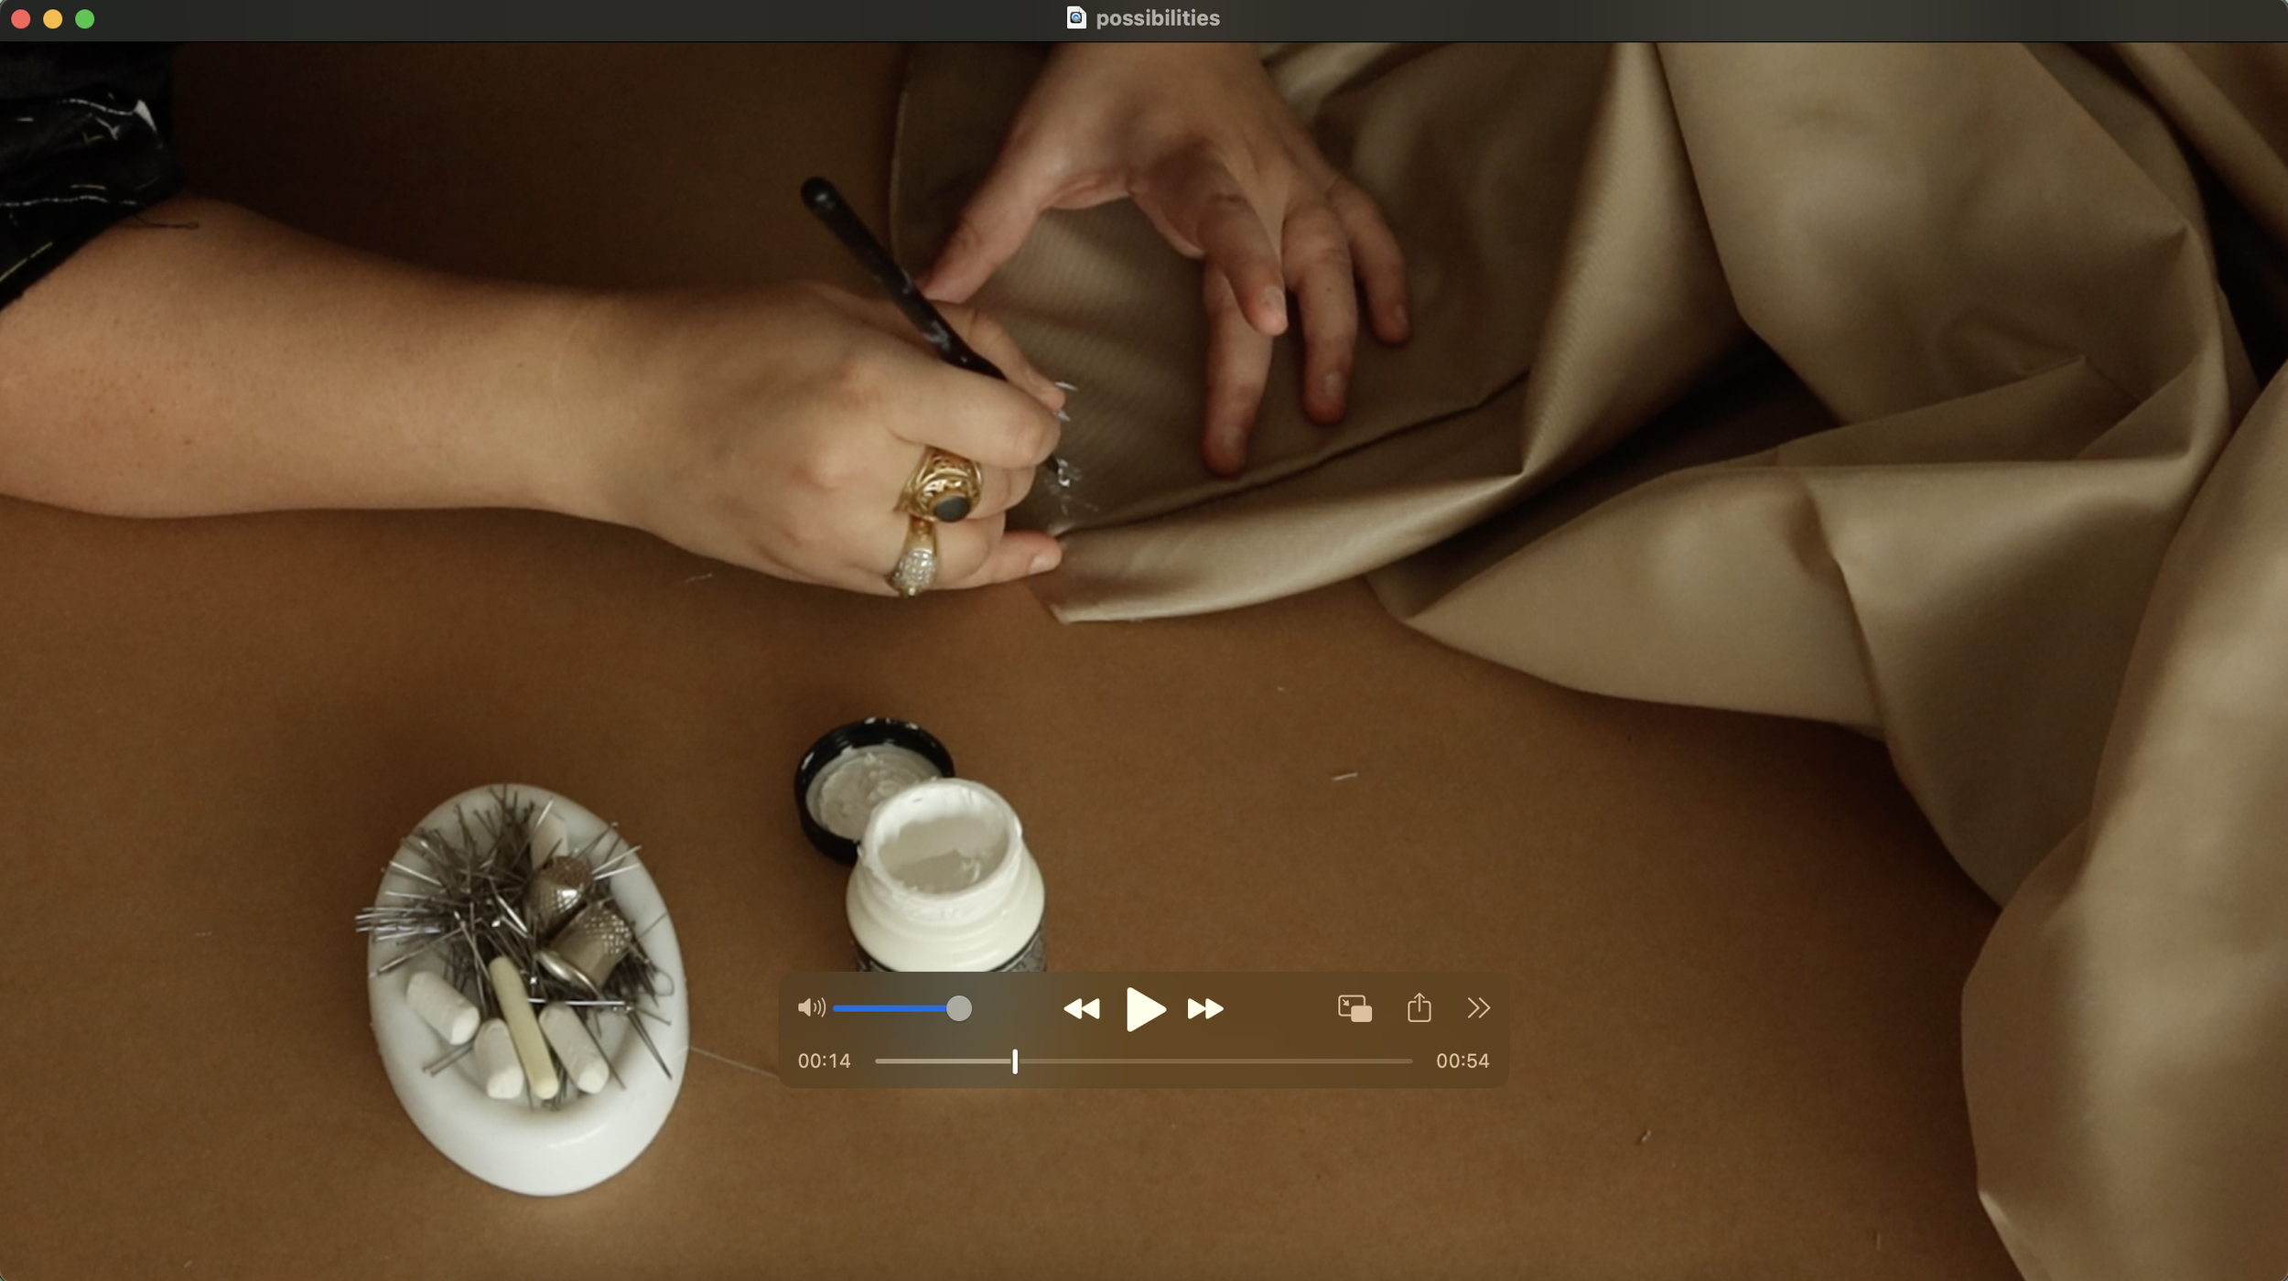Click the volume slider knob
The height and width of the screenshot is (1281, 2288).
pyautogui.click(x=958, y=1008)
